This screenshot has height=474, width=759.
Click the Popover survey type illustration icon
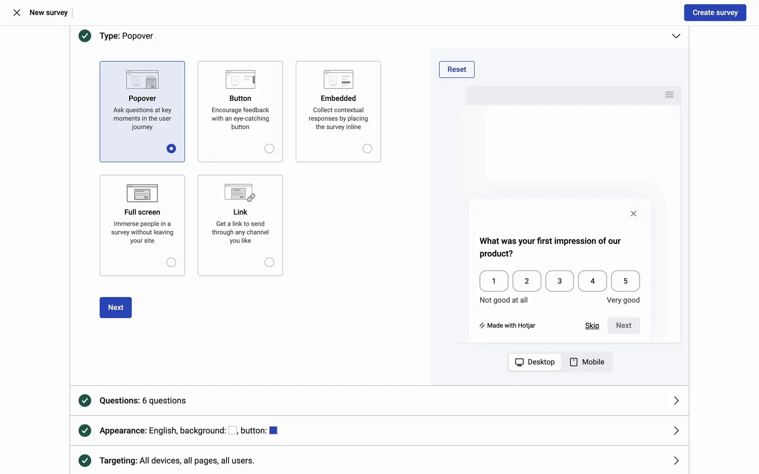(x=142, y=79)
